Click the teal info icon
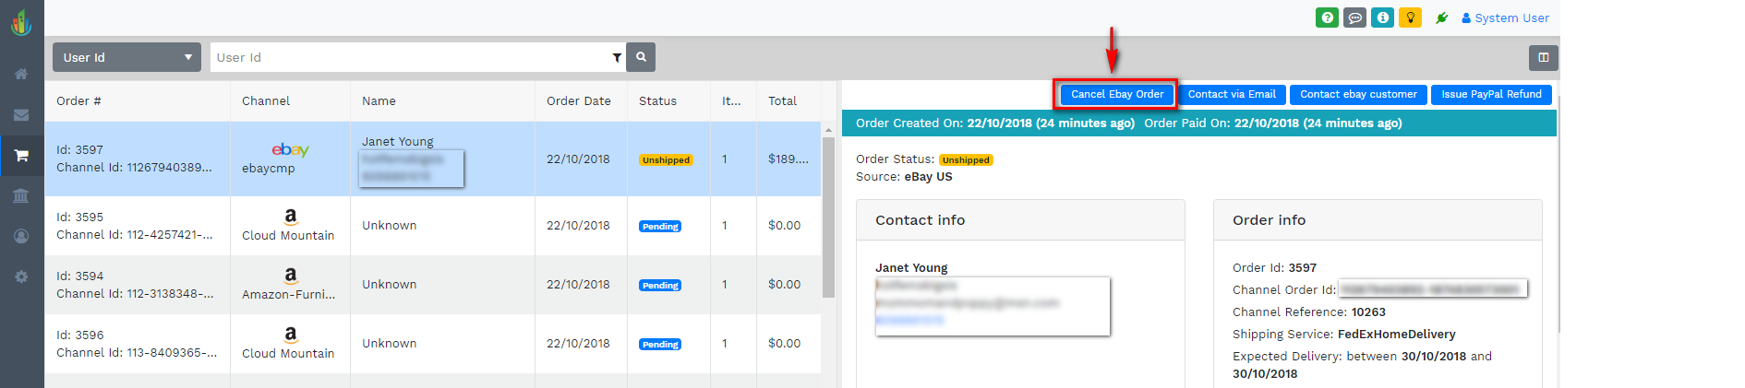 [x=1382, y=18]
